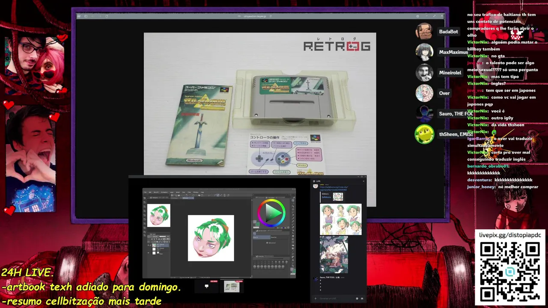The height and width of the screenshot is (308, 548).
Task: Open the gift icon beside the emoji picker
Action: coord(362,298)
